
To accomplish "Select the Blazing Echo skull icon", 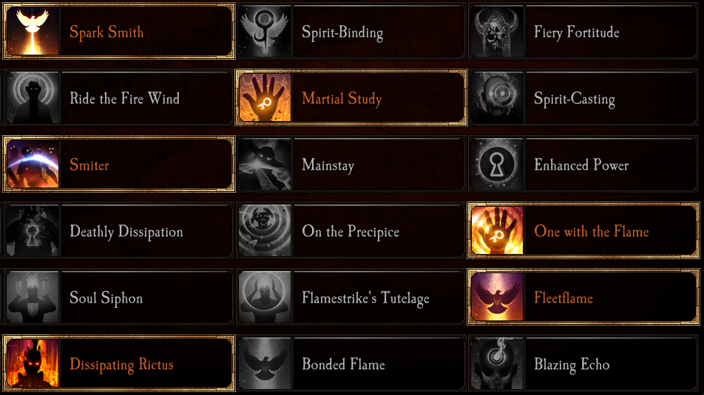I will tap(497, 364).
